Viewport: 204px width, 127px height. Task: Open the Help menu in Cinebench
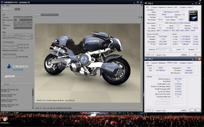tap(8, 5)
